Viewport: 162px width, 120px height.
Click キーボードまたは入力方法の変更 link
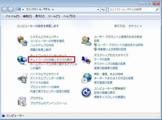point(114,78)
